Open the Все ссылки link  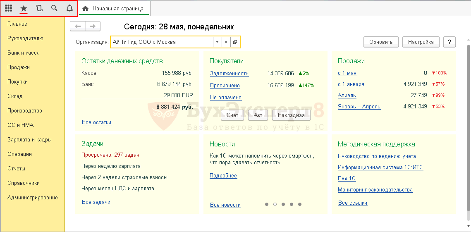click(x=353, y=203)
